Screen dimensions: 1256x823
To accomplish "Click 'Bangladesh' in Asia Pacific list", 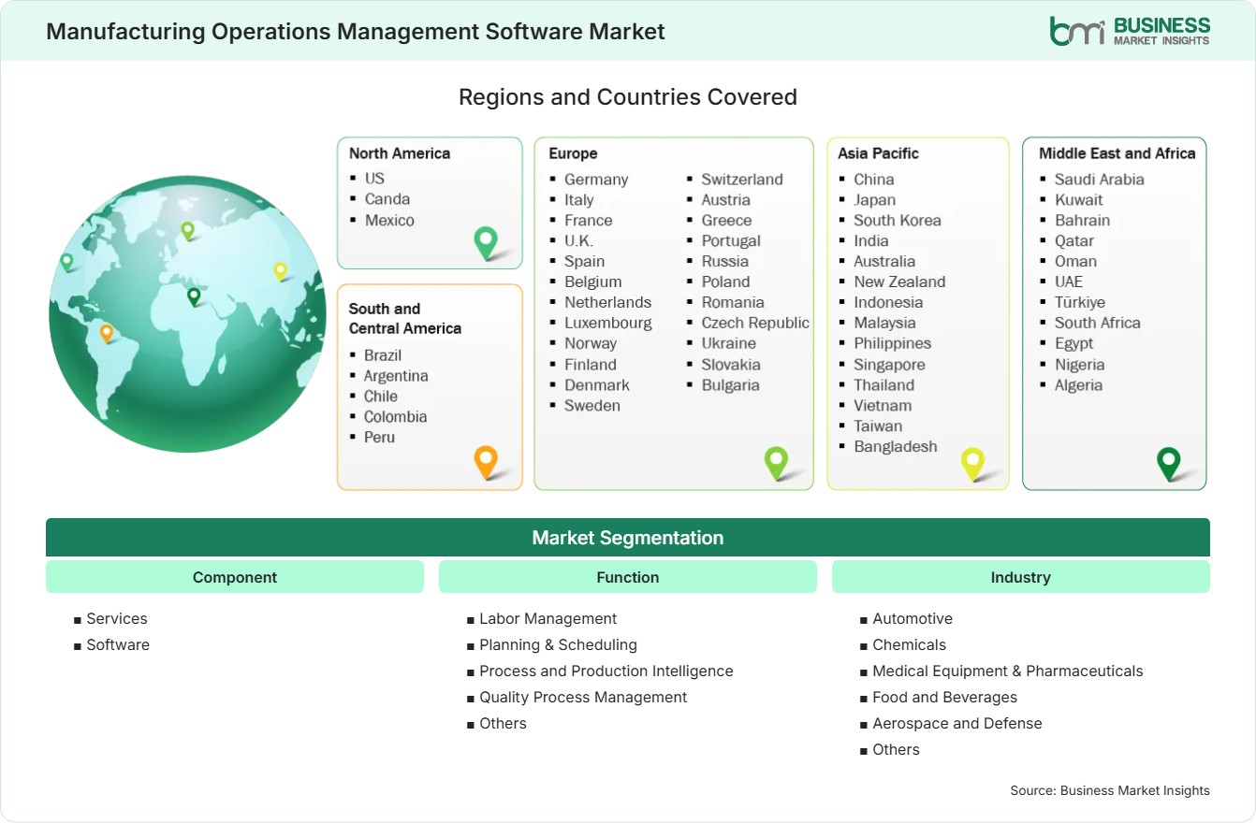I will (x=896, y=446).
